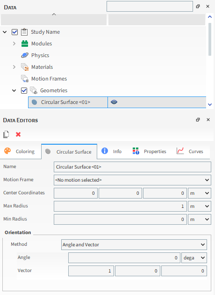Click the Study Name clipboard icon
This screenshot has width=215, height=295.
click(x=24, y=32)
